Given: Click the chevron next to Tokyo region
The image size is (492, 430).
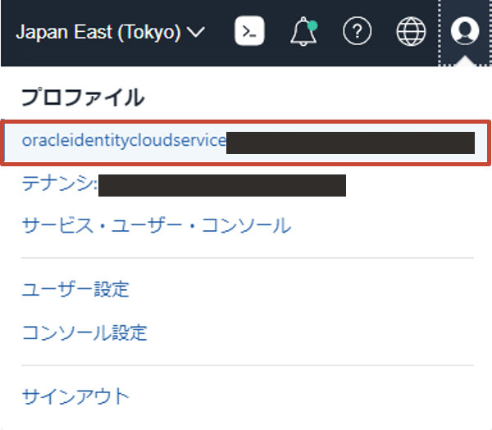Looking at the screenshot, I should [x=196, y=33].
